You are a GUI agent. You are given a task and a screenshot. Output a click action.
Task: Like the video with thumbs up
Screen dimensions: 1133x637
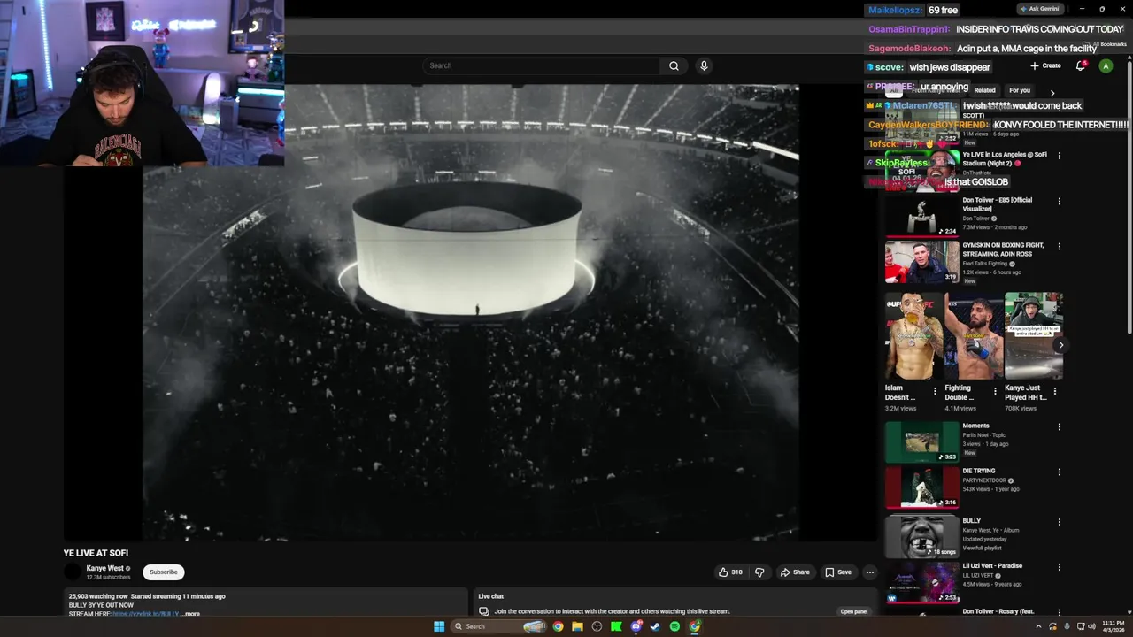tap(731, 572)
